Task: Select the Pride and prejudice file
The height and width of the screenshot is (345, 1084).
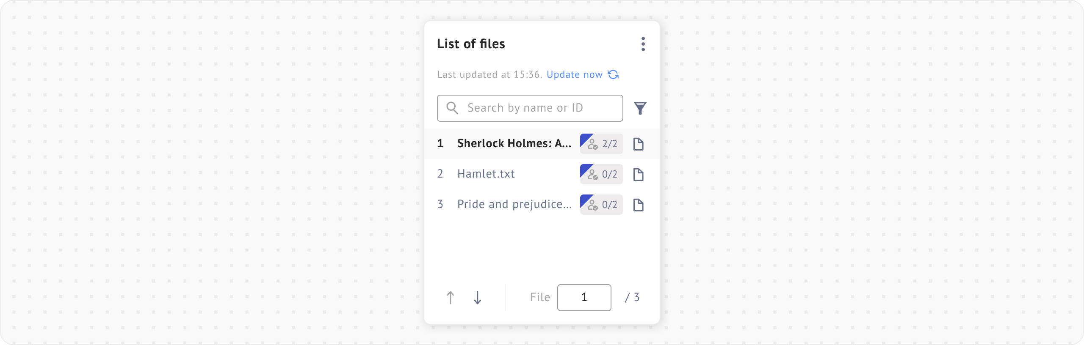Action: click(514, 205)
